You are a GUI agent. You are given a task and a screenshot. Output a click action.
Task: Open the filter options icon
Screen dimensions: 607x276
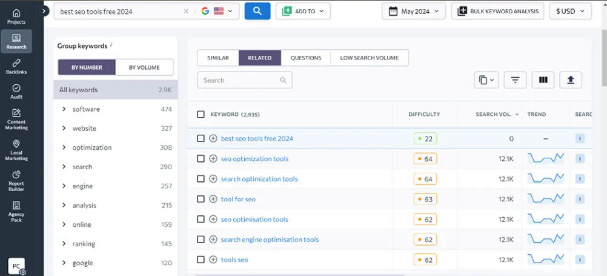515,80
